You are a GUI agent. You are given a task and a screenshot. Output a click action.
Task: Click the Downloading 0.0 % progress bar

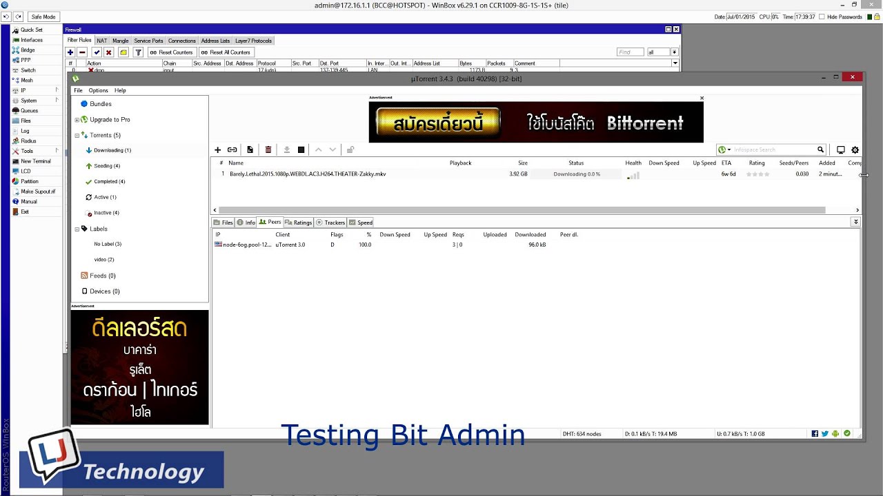(577, 174)
